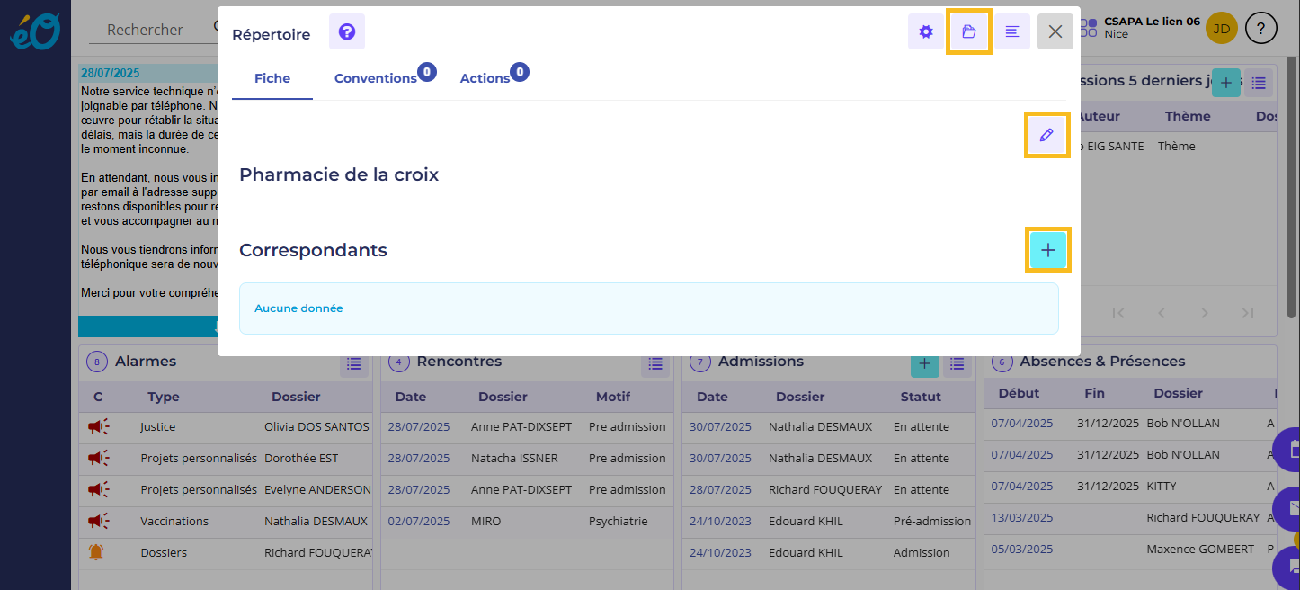Open the 02/07/2025 MIRO rencontre date link
The width and height of the screenshot is (1300, 590).
click(x=418, y=522)
